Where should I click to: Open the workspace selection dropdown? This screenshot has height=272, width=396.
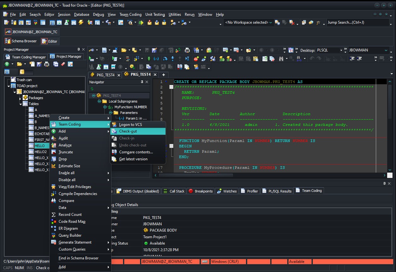pyautogui.click(x=271, y=22)
